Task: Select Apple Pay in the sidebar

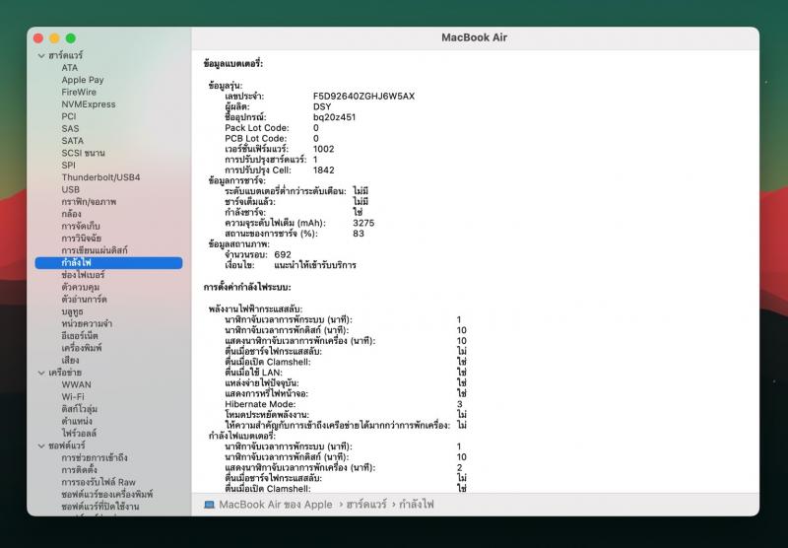Action: click(82, 80)
